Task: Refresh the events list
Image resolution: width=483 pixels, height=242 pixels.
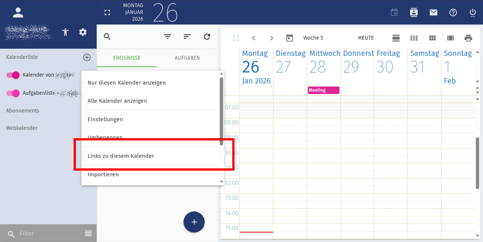Action: coord(207,37)
